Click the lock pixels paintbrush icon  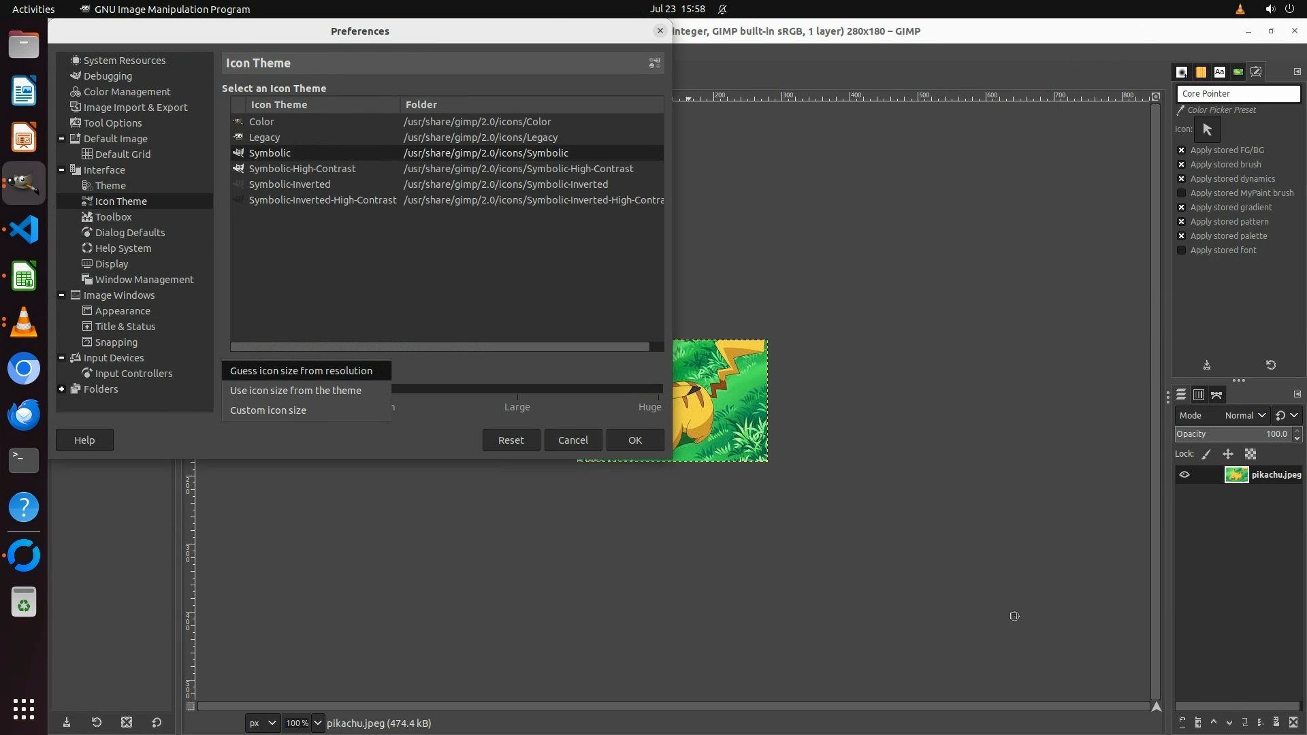coord(1206,454)
